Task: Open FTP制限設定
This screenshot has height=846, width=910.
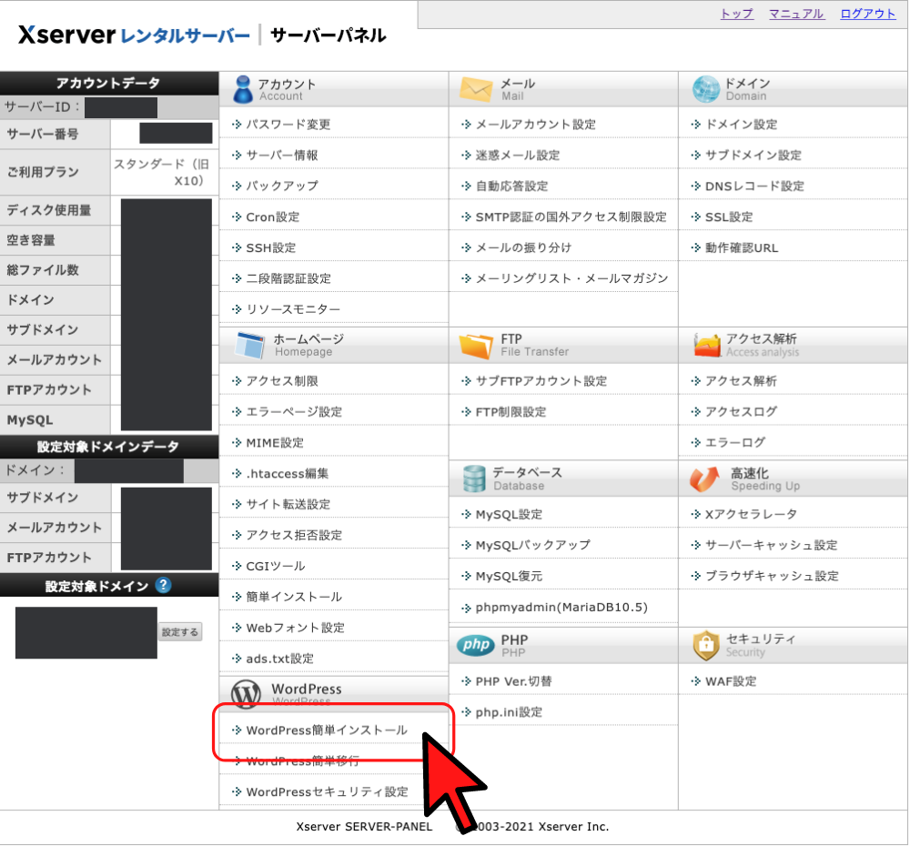Action: (511, 412)
